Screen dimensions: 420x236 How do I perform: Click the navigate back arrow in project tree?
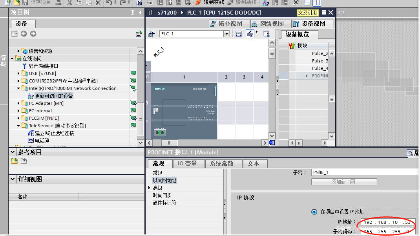point(24,34)
